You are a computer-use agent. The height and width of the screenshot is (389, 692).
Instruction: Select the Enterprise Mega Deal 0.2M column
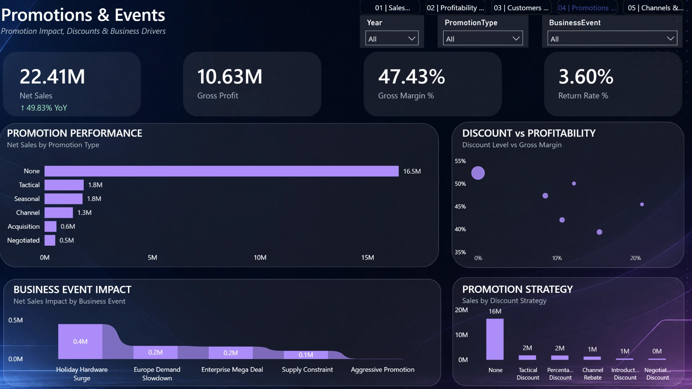pyautogui.click(x=231, y=353)
